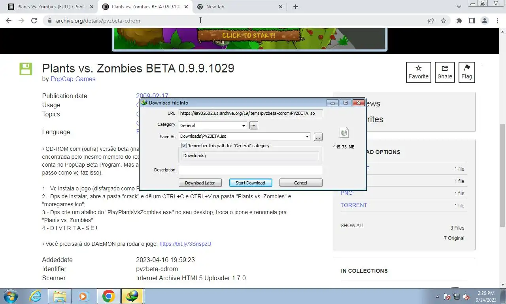Bookmark this page with star icon

[444, 21]
